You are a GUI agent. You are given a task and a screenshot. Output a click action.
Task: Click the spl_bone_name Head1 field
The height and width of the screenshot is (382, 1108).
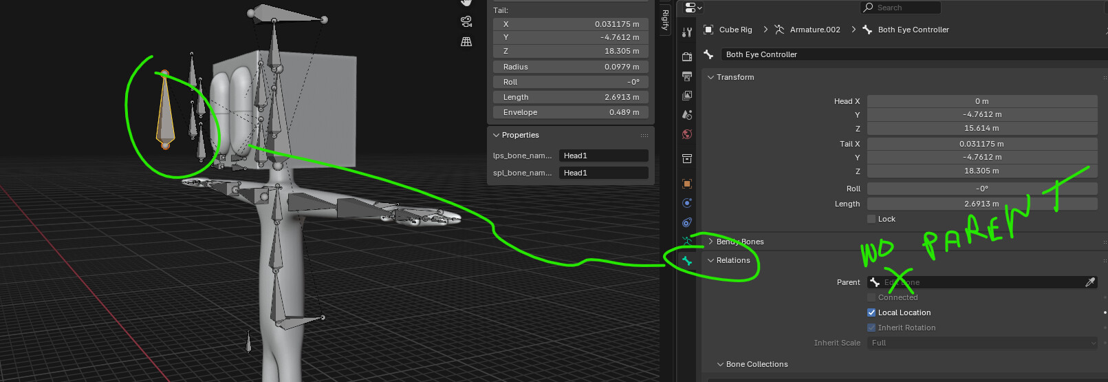[x=604, y=173]
